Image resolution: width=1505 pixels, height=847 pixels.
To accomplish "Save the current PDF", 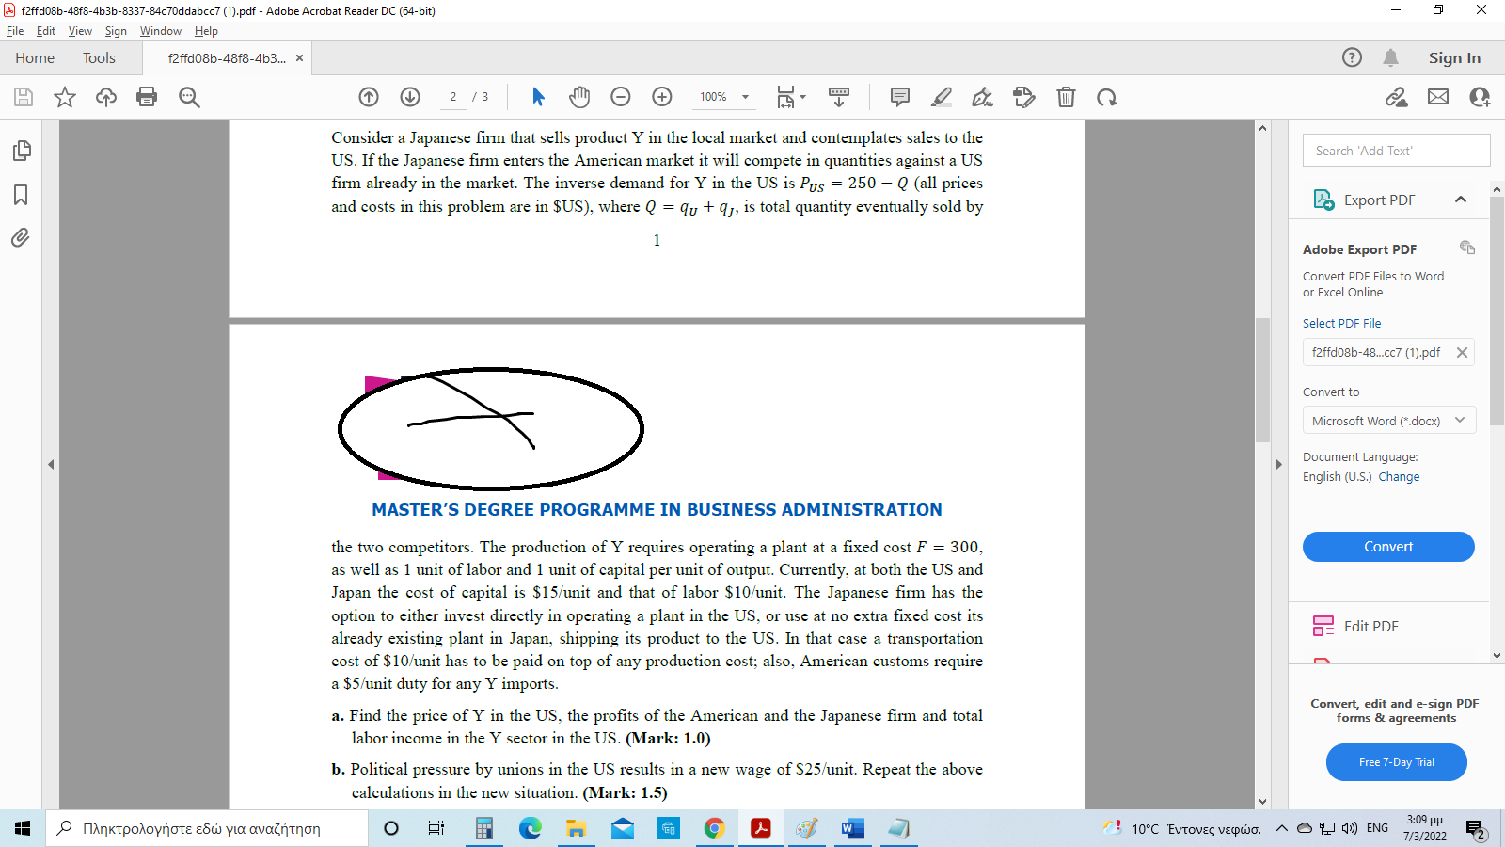I will [23, 97].
